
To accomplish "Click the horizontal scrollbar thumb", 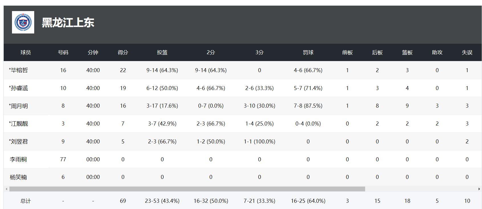I will [x=187, y=189].
